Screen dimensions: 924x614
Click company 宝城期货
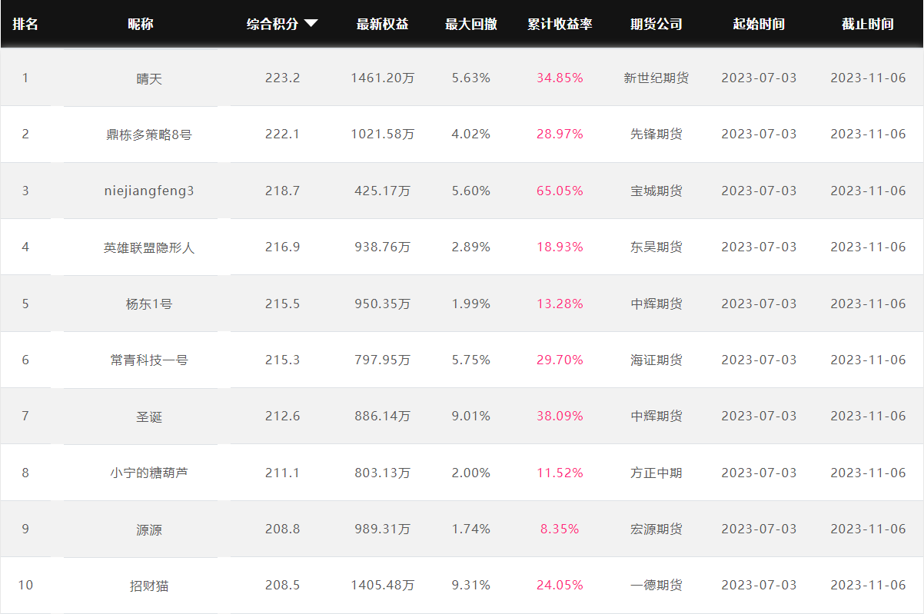coord(656,191)
